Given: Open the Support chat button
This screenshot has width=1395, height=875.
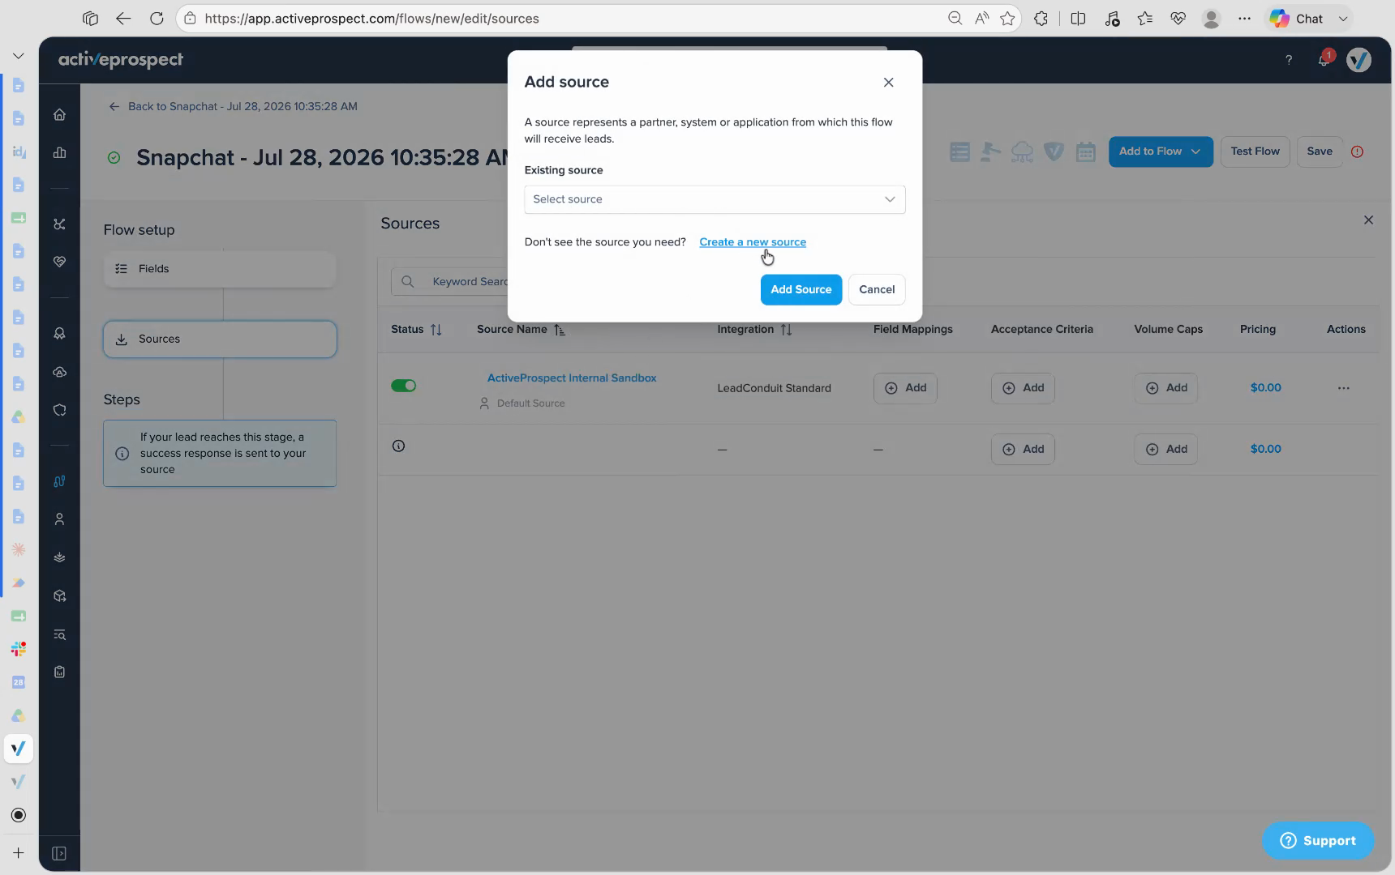Looking at the screenshot, I should pyautogui.click(x=1318, y=841).
